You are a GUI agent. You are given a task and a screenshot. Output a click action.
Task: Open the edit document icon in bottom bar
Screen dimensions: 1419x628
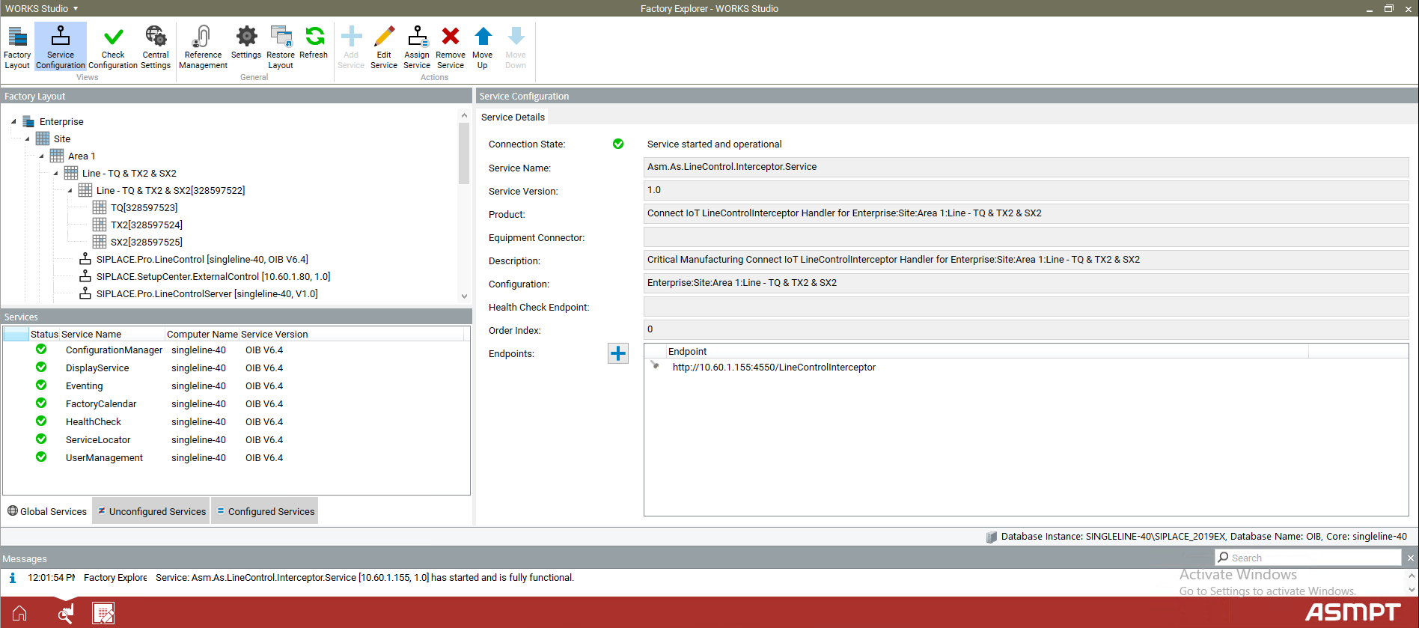click(103, 613)
